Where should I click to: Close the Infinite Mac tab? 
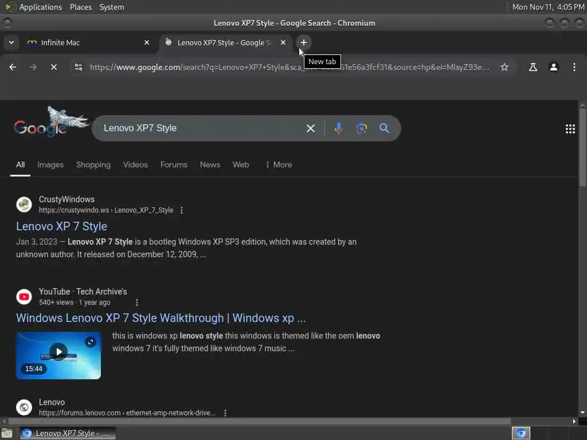coord(147,42)
